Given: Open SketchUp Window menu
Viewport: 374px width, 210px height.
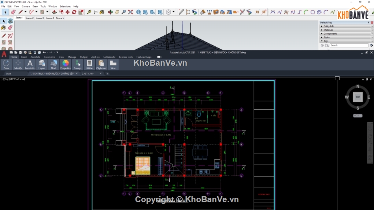Looking at the screenshot, I should click(53, 6).
